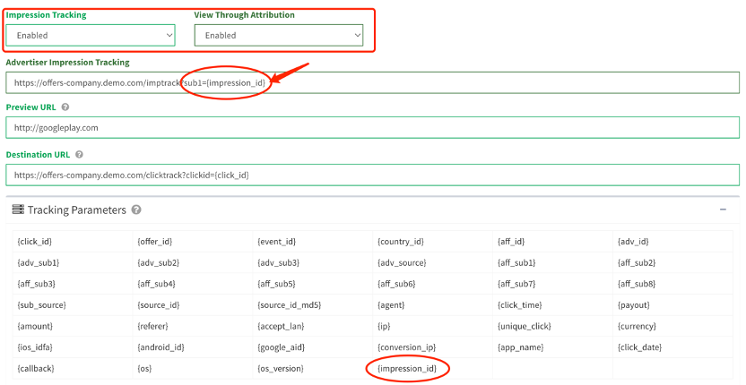
Task: Select the {click_id} tracking parameter
Action: coord(34,242)
